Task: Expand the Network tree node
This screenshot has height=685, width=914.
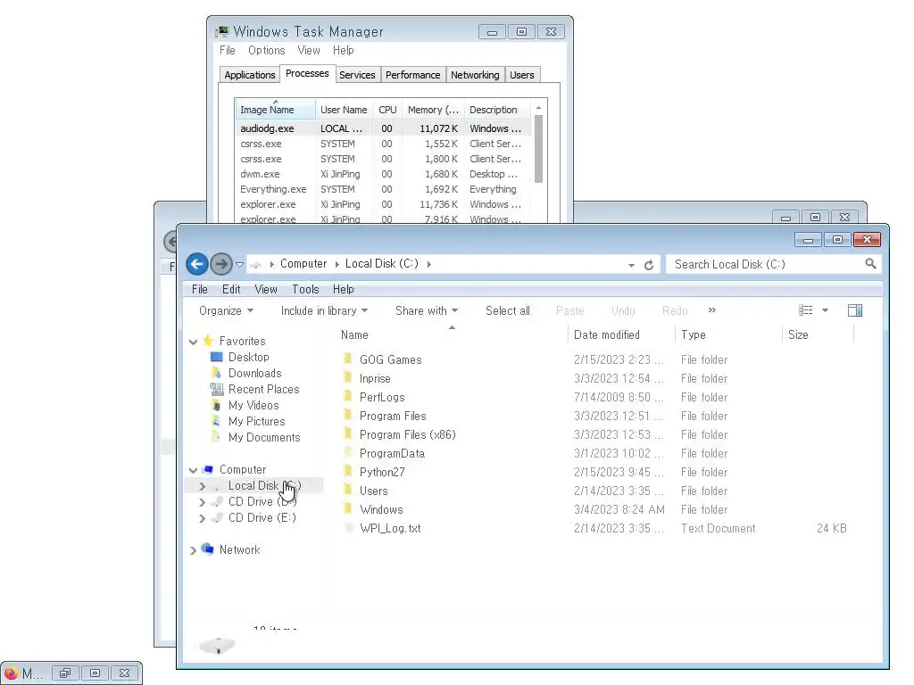Action: pos(193,550)
